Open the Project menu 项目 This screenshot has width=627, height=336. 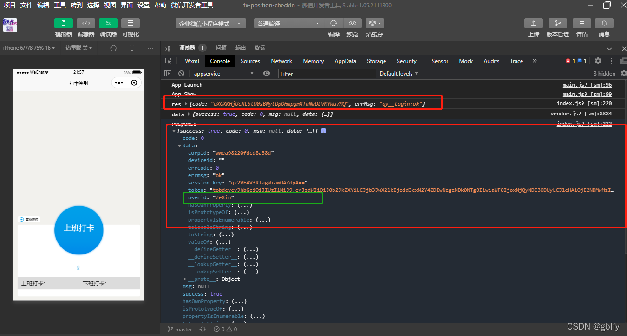(x=10, y=5)
